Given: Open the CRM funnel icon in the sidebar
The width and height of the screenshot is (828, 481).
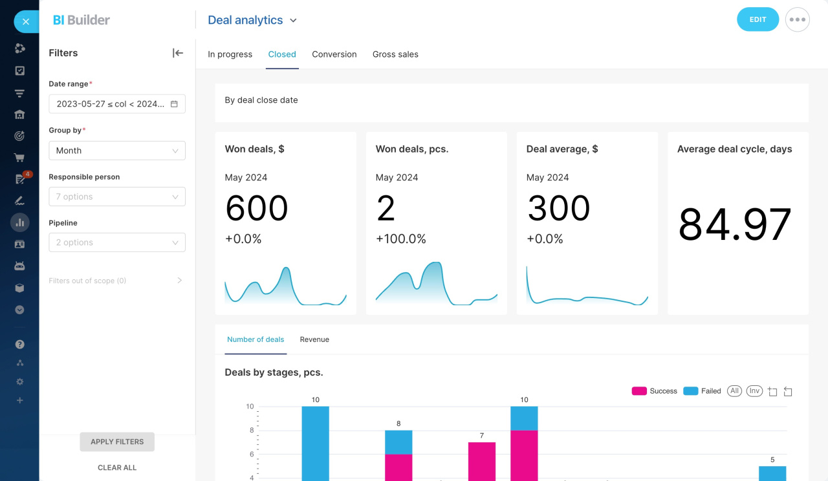Looking at the screenshot, I should click(x=20, y=93).
